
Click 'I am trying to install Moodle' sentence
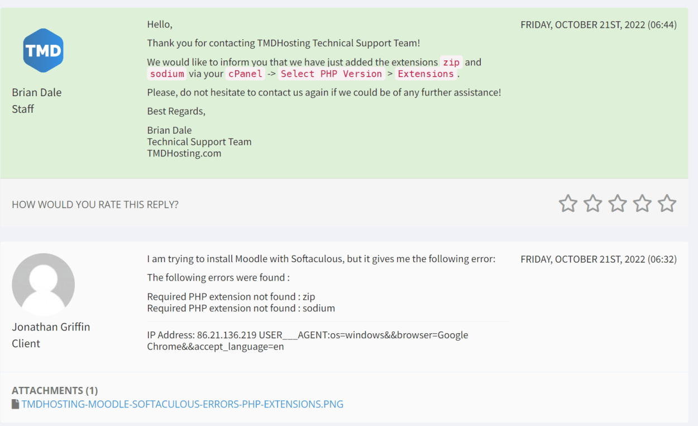click(321, 259)
